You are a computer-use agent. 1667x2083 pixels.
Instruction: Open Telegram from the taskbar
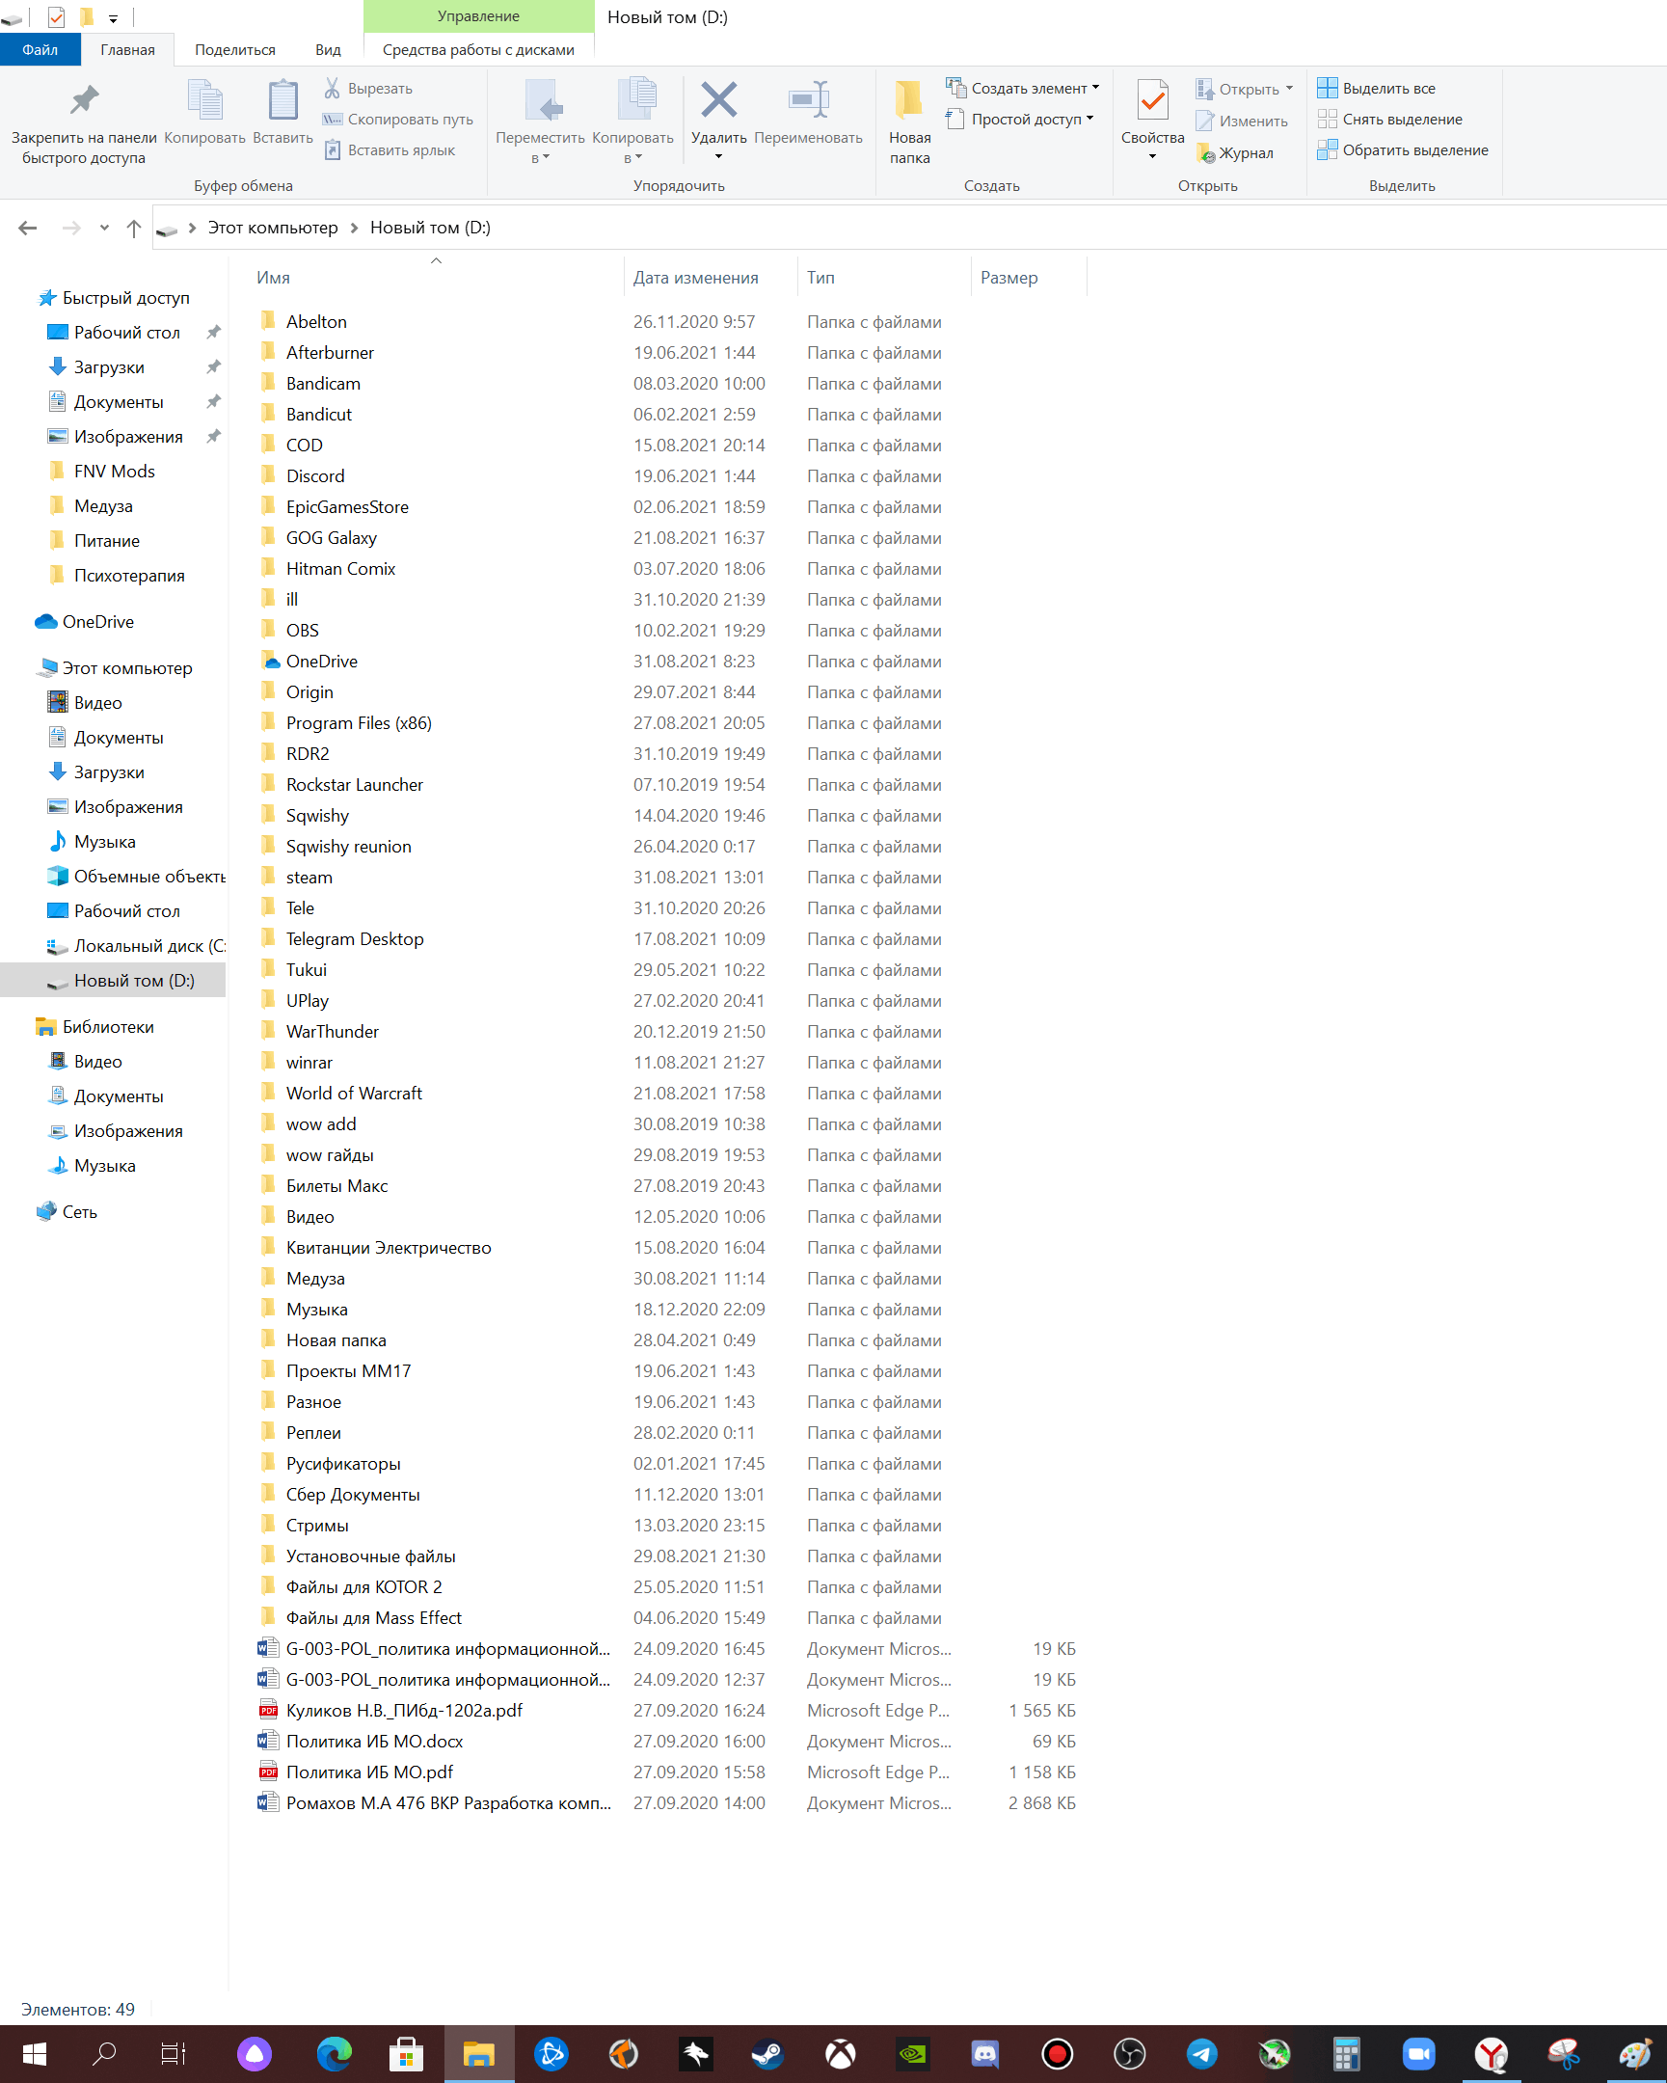1202,2054
